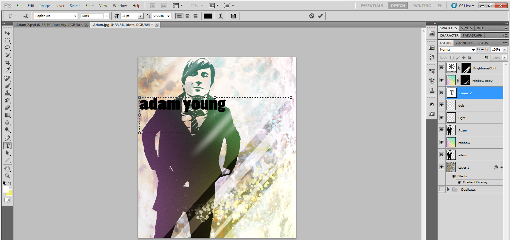Open the Layer menu
Screen dimensions: 510x240
(x=60, y=6)
